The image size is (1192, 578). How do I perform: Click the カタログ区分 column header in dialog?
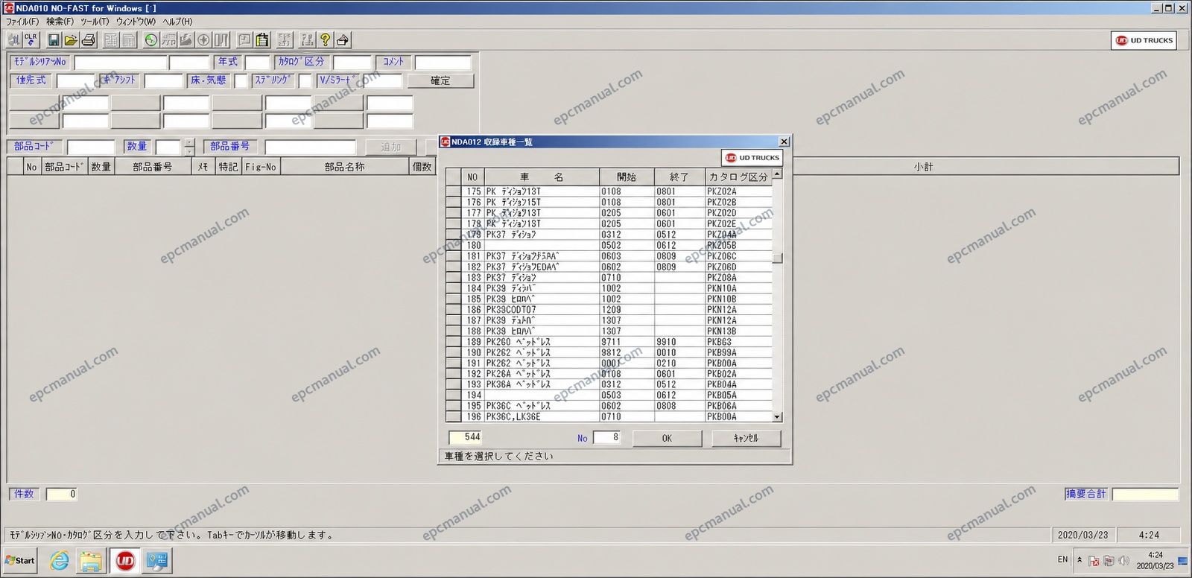pyautogui.click(x=738, y=177)
